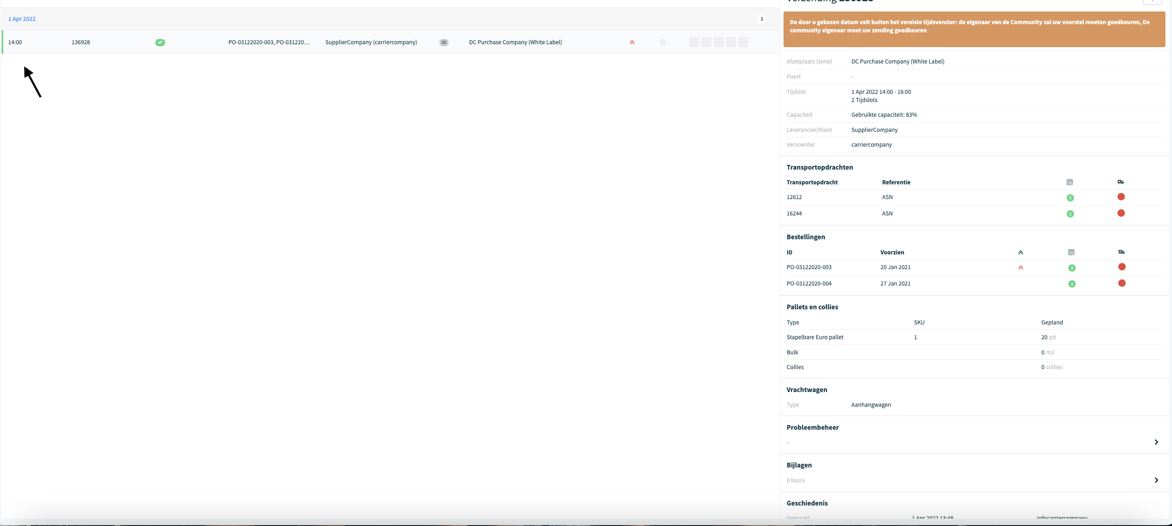Click the Tijdslot value 1 Apr 2022 14:00 - 16:00

click(x=881, y=92)
